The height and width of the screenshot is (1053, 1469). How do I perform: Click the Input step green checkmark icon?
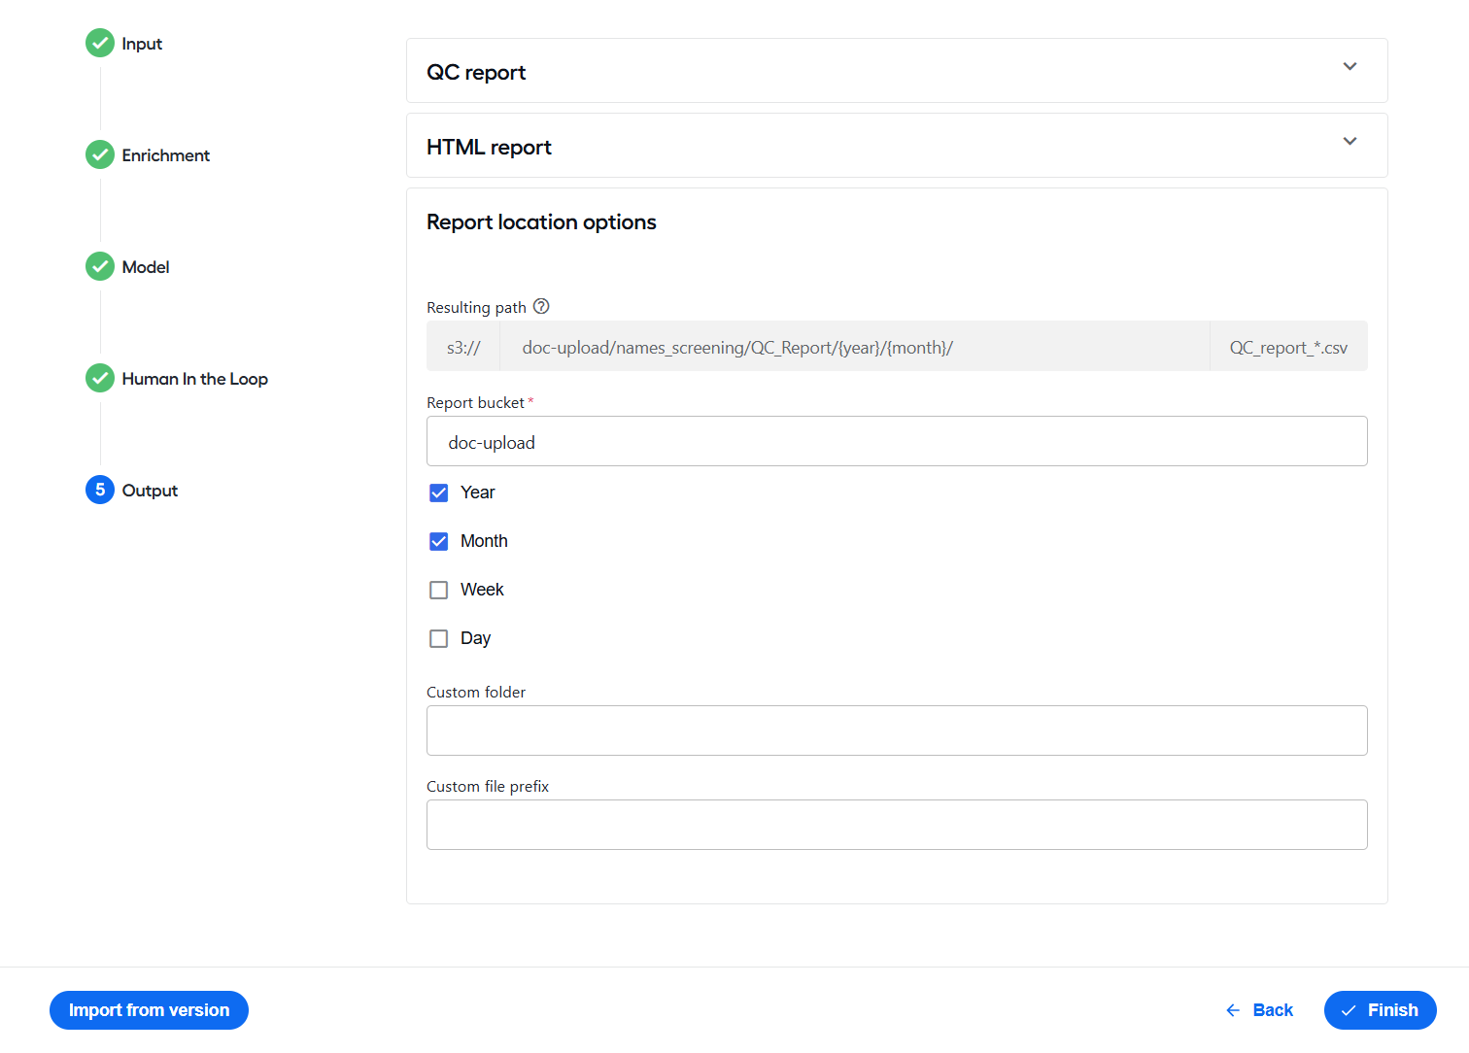point(100,43)
